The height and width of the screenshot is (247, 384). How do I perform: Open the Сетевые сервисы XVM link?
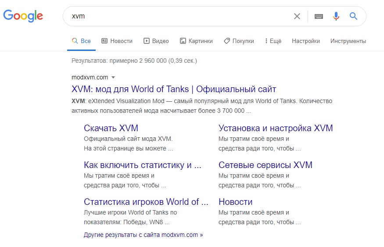[x=265, y=165]
